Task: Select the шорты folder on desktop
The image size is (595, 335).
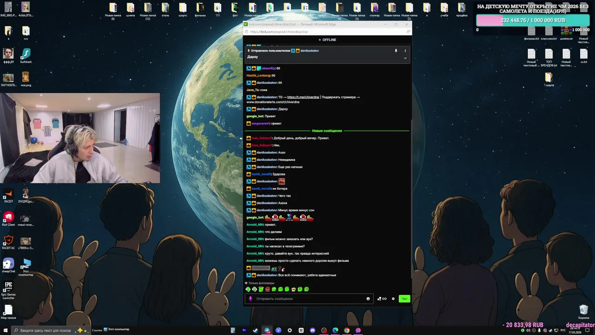Action: (183, 9)
